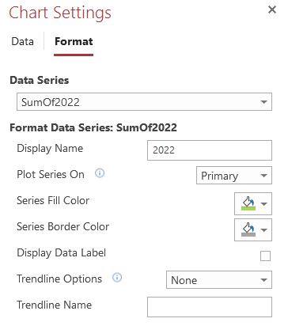Click the Trendline Name text field
The height and width of the screenshot is (326, 288).
pos(210,307)
